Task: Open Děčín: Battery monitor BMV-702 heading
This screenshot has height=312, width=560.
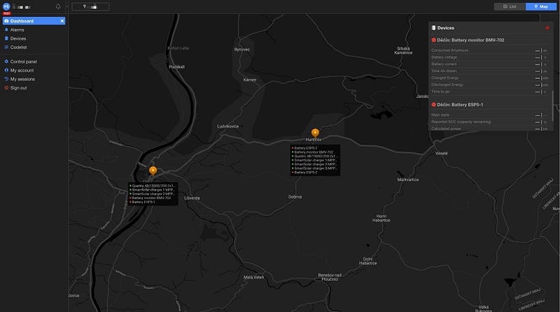Action: [x=470, y=40]
